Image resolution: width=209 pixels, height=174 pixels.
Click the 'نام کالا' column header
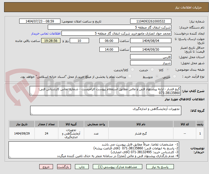pos(141,124)
